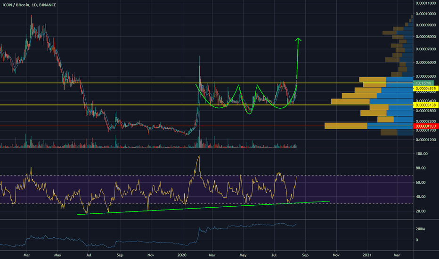Click the 0.00005000 price axis value
This screenshot has height=259, width=439.
(425, 76)
